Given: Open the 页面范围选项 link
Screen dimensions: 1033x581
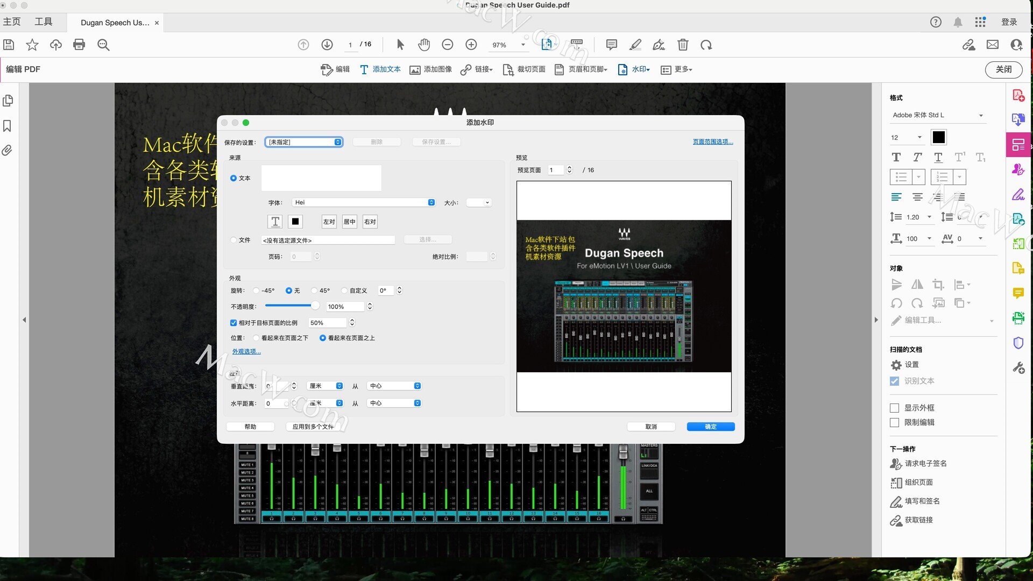Looking at the screenshot, I should click(712, 142).
